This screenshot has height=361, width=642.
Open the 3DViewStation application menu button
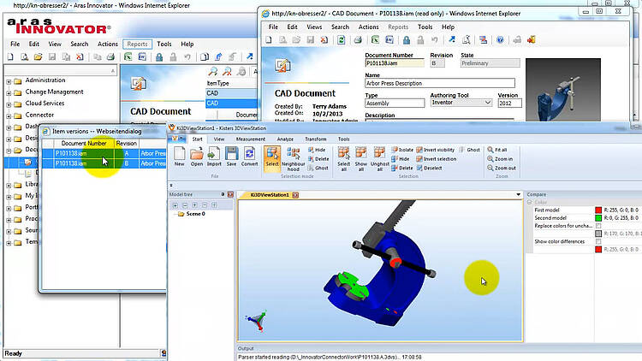[177, 139]
